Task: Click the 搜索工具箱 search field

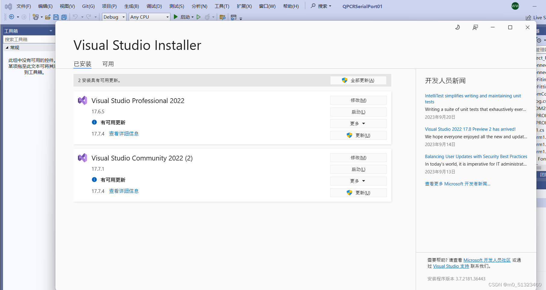Action: [x=29, y=39]
